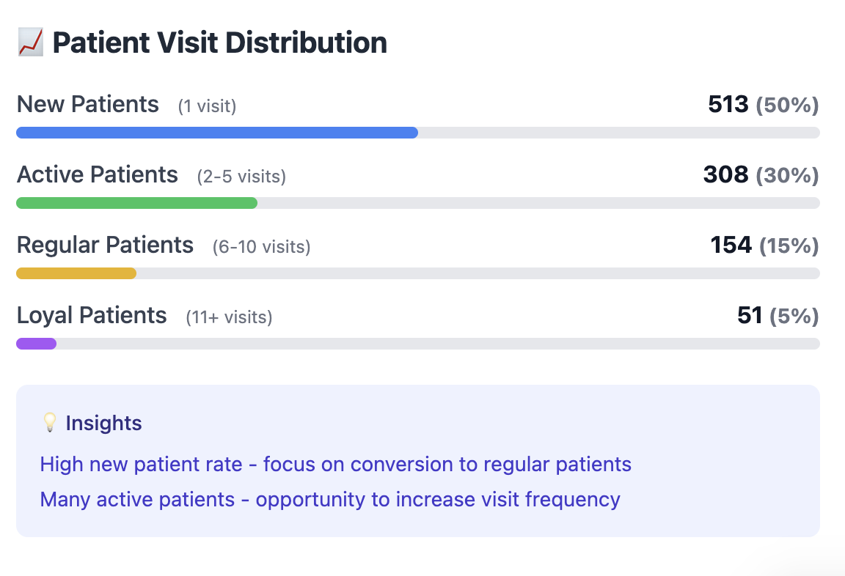Click the lightbulb icon next to Insights
This screenshot has width=845, height=576.
(49, 423)
